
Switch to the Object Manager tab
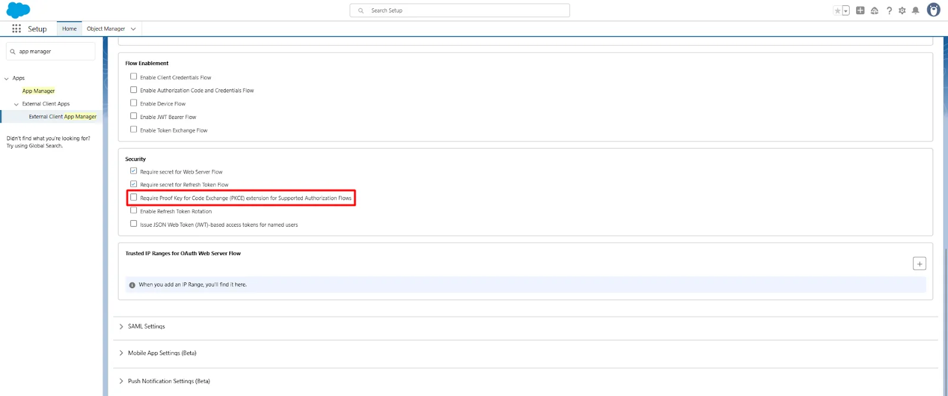click(105, 28)
